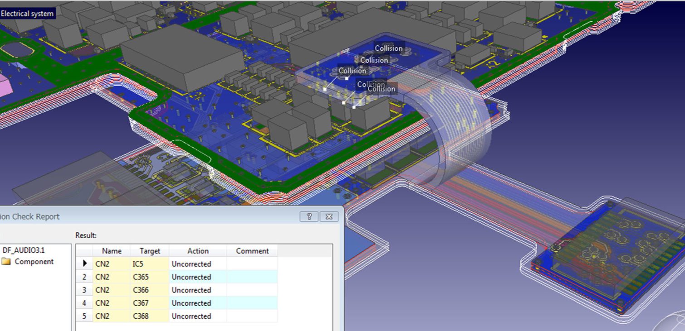The height and width of the screenshot is (331, 685).
Task: Sort by the Target column header
Action: [x=150, y=251]
